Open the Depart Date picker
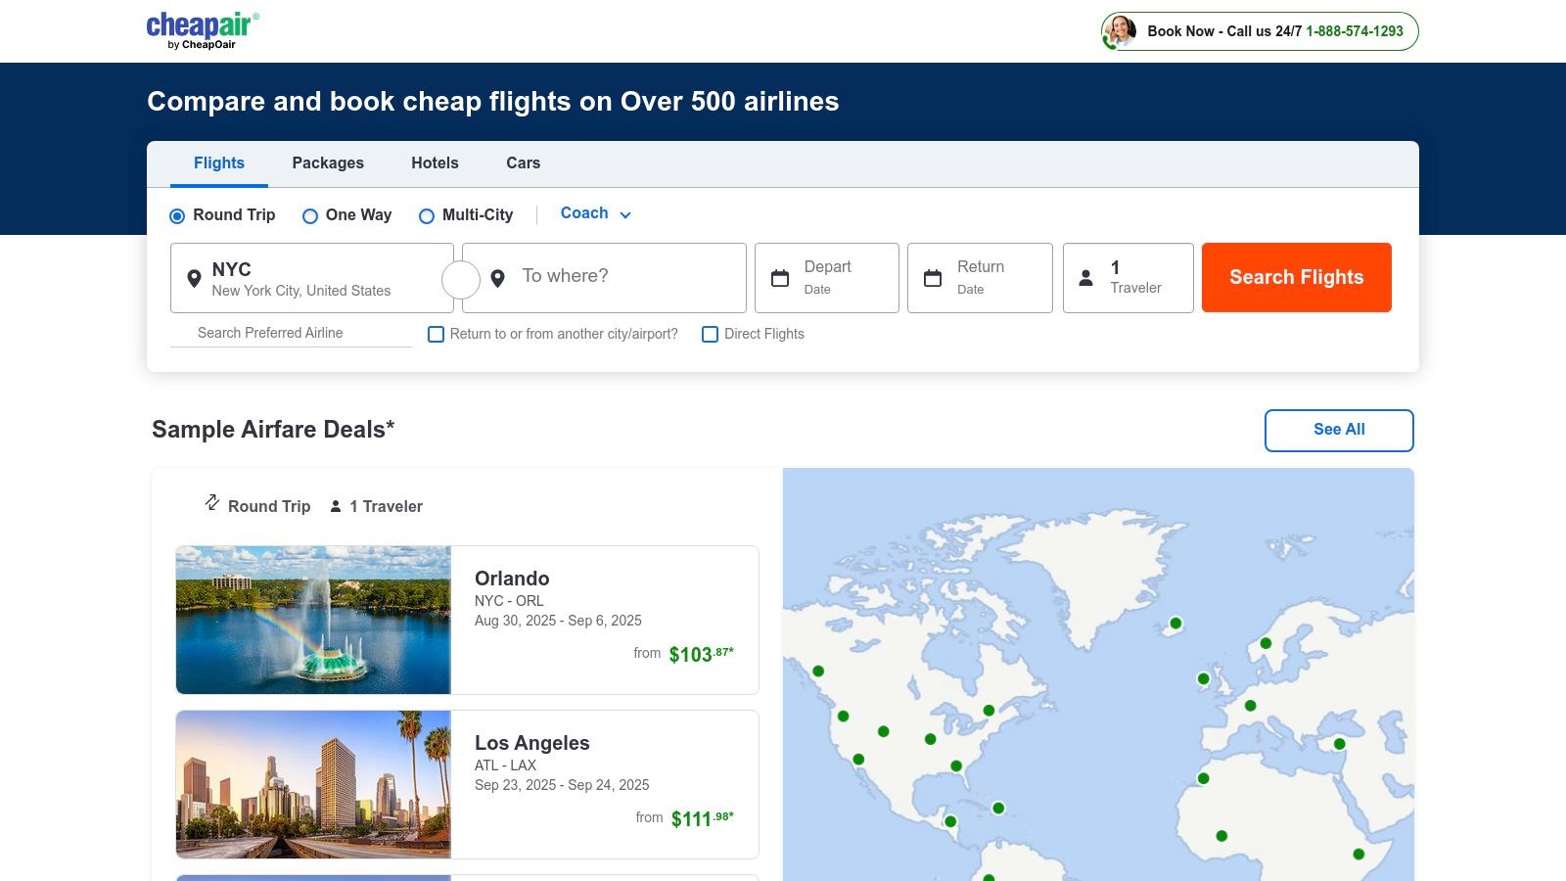This screenshot has height=881, width=1566. click(827, 278)
